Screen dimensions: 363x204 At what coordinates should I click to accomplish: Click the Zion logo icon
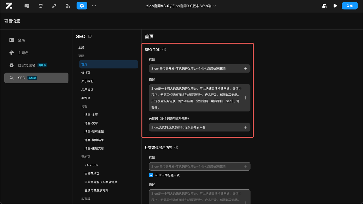[9, 6]
